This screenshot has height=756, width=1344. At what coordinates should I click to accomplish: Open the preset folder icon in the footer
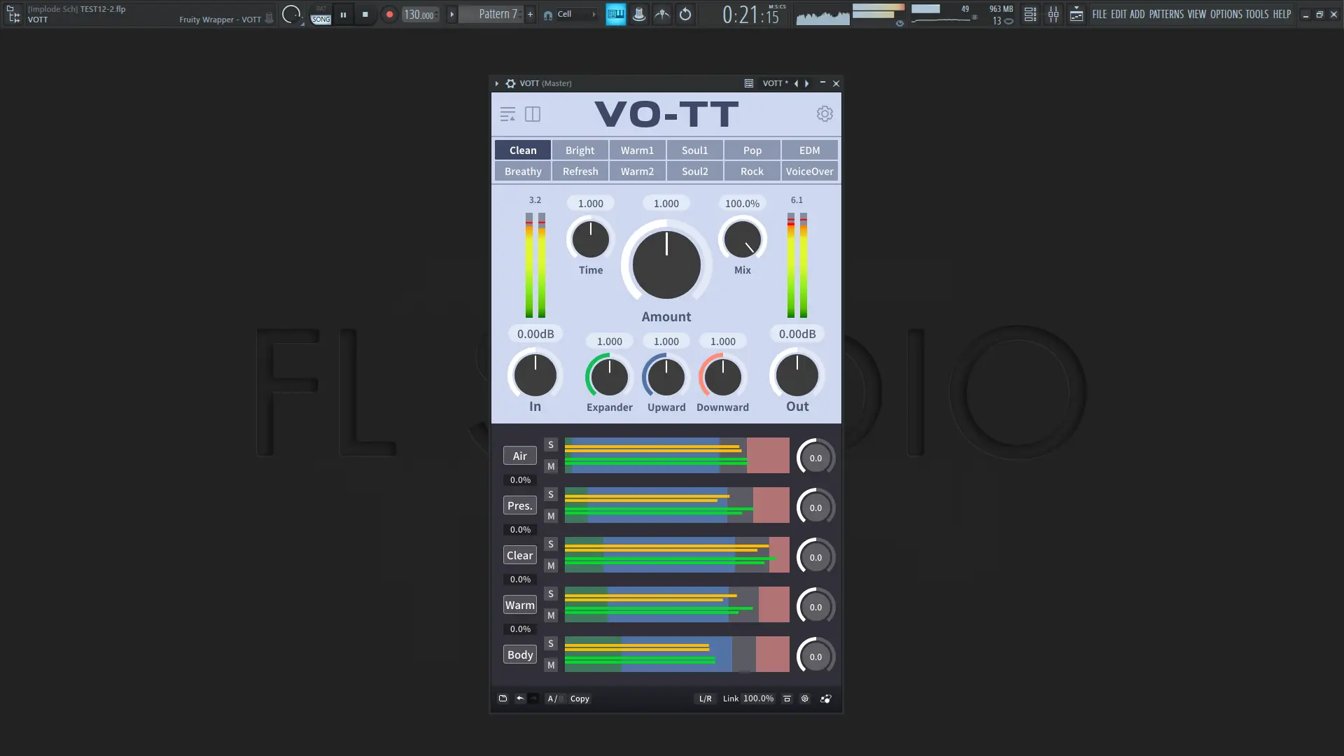click(503, 699)
